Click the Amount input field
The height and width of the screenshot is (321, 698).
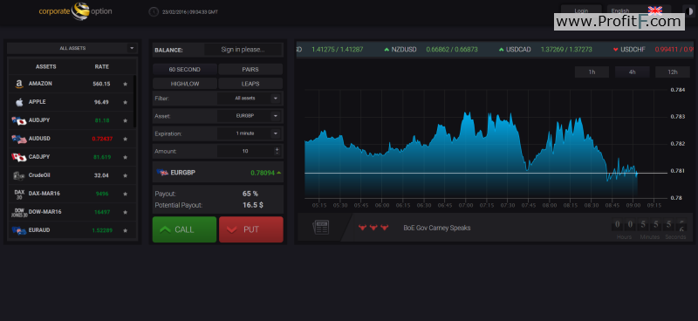(x=245, y=152)
